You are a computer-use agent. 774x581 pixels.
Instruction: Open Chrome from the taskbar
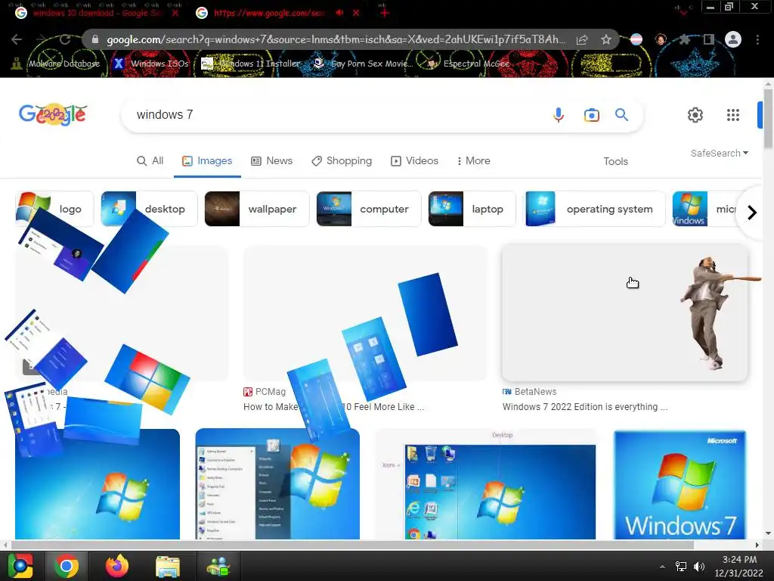coord(67,566)
